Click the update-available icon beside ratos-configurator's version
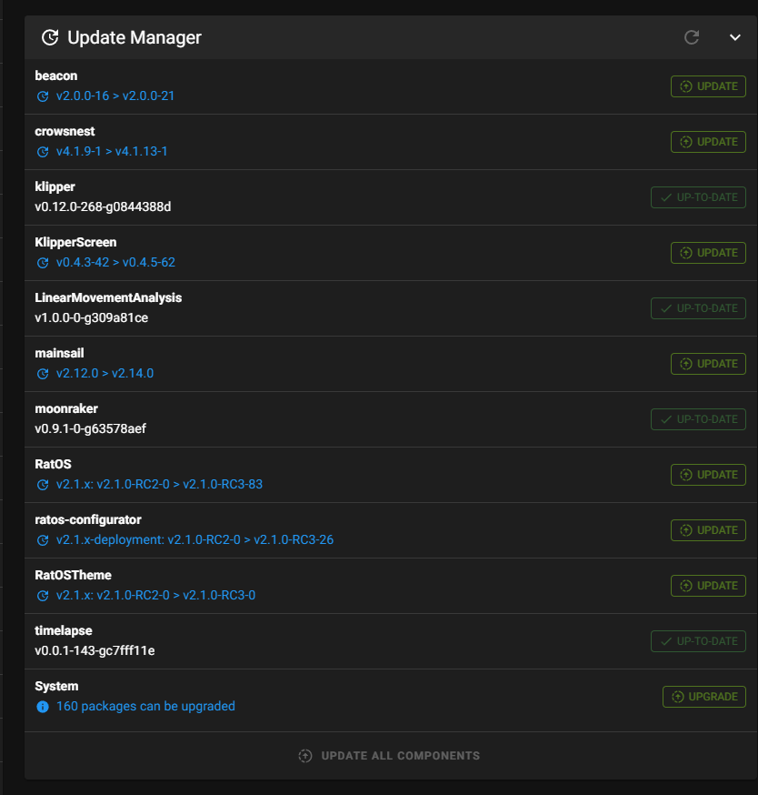Image resolution: width=758 pixels, height=795 pixels. [43, 540]
